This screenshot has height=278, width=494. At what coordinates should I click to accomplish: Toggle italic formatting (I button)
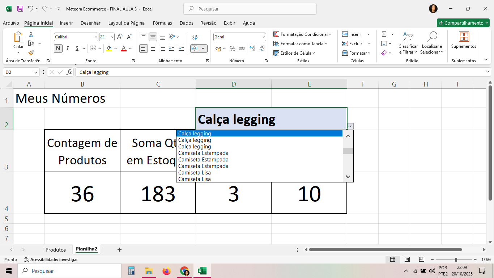[x=67, y=49]
